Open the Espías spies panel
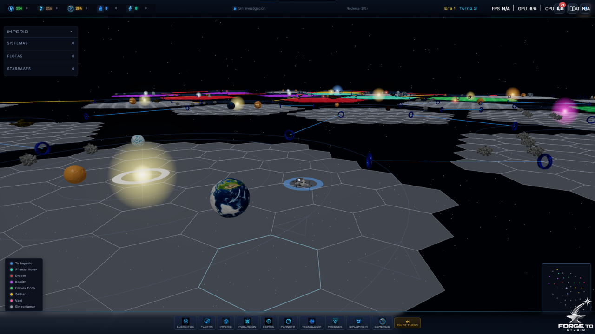595x334 pixels. coord(269,323)
